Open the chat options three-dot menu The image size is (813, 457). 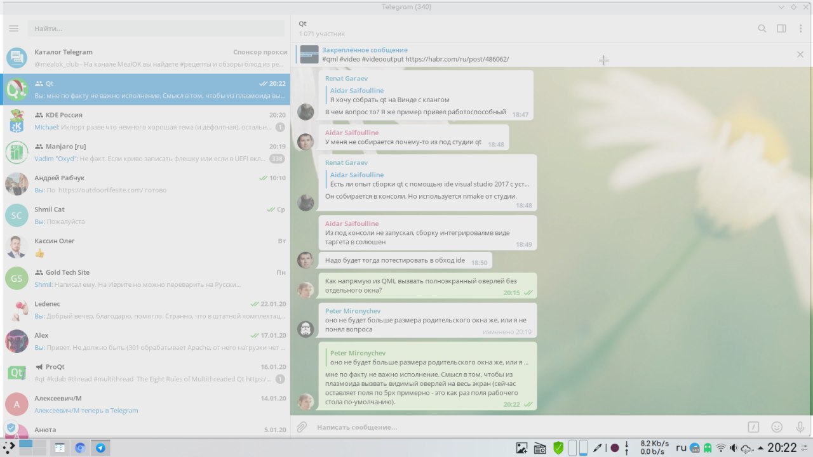pyautogui.click(x=801, y=29)
